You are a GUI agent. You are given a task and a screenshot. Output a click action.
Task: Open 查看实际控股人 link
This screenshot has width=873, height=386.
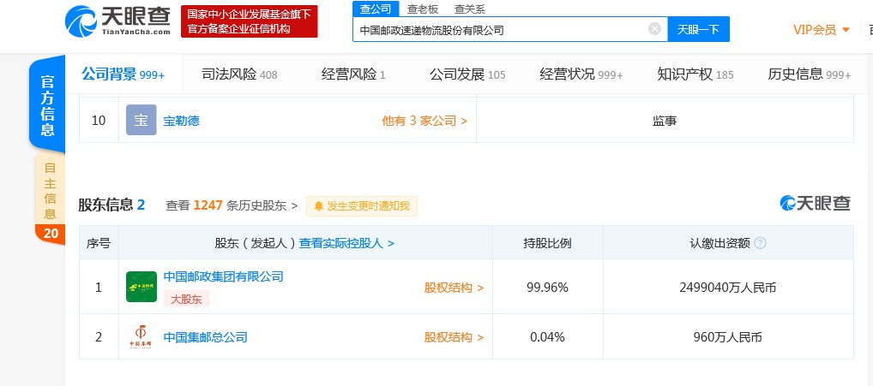[346, 243]
